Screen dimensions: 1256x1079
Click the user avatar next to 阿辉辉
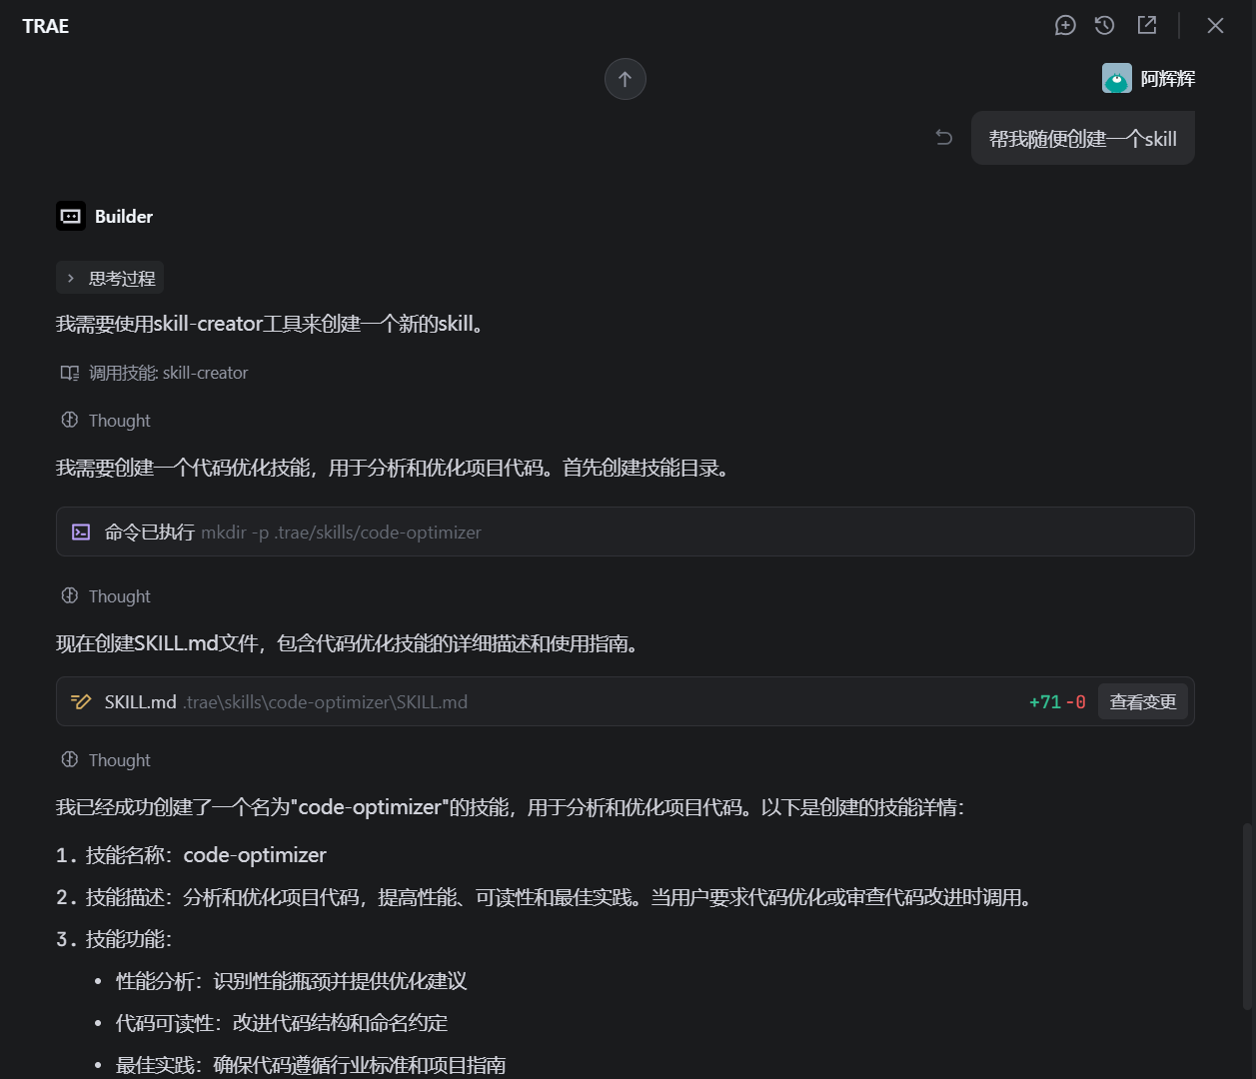pyautogui.click(x=1117, y=78)
